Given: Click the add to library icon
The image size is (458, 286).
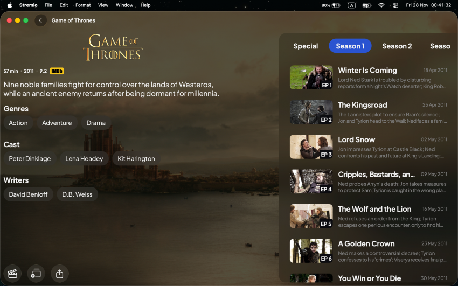Looking at the screenshot, I should pos(36,274).
